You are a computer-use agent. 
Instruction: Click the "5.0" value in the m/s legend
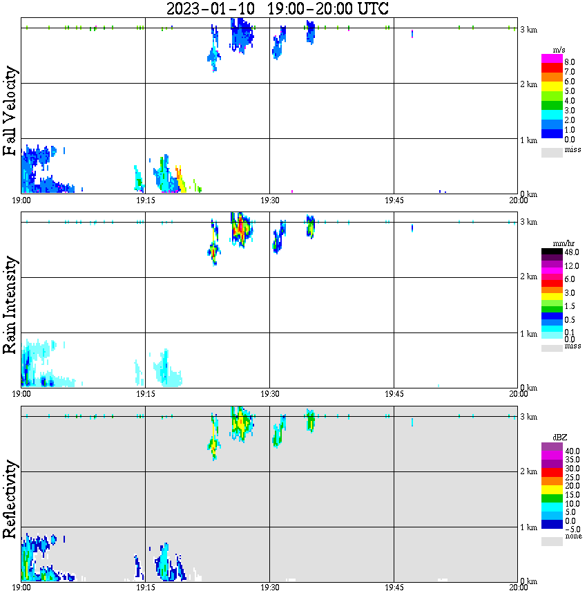(x=570, y=91)
